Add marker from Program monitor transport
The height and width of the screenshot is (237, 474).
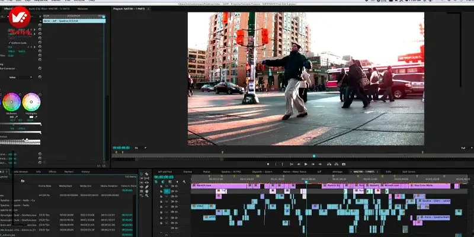pos(268,164)
